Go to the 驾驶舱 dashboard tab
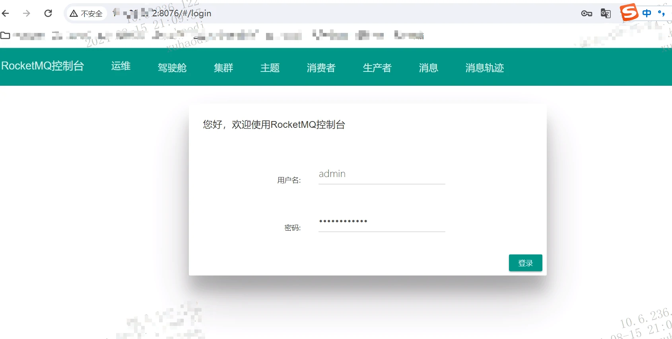The width and height of the screenshot is (672, 339). [x=172, y=68]
